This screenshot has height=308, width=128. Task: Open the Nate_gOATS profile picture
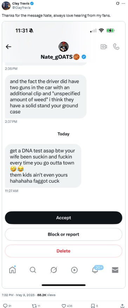(63, 47)
